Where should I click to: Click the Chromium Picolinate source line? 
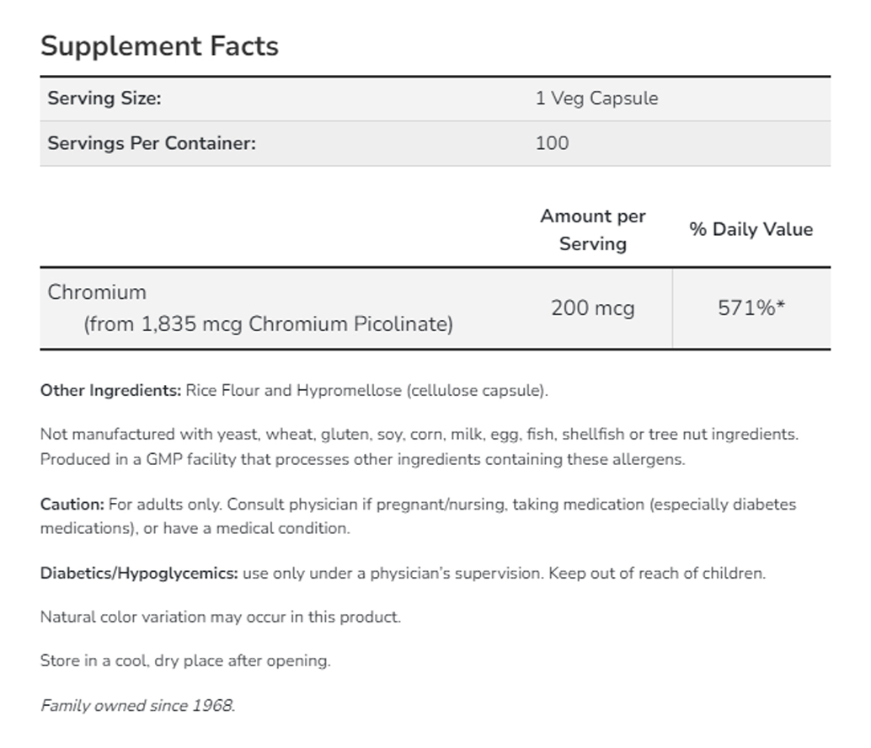268,323
